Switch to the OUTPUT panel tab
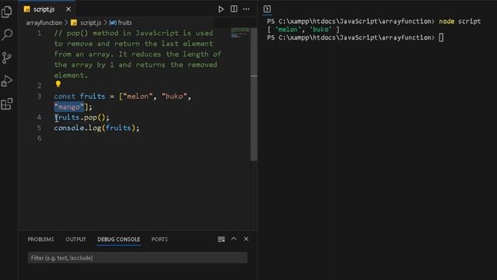This screenshot has height=280, width=497. 76,240
